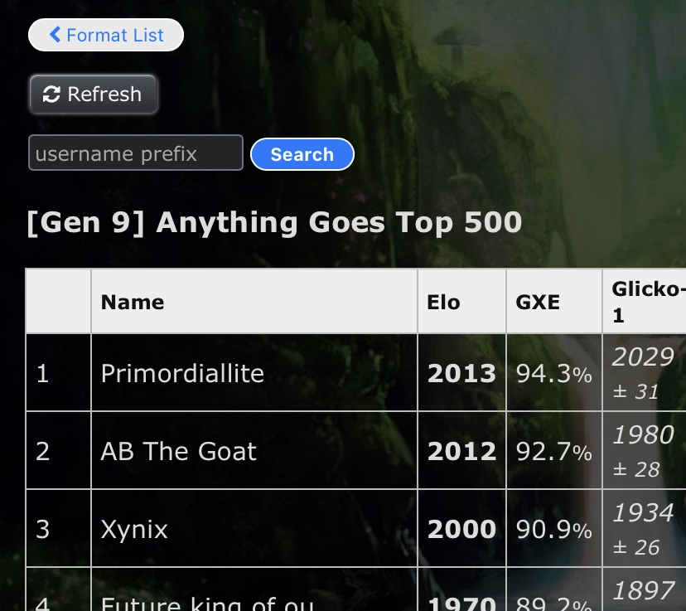Viewport: 686px width, 611px height.
Task: Open Primordiallite's player entry
Action: [x=182, y=373]
